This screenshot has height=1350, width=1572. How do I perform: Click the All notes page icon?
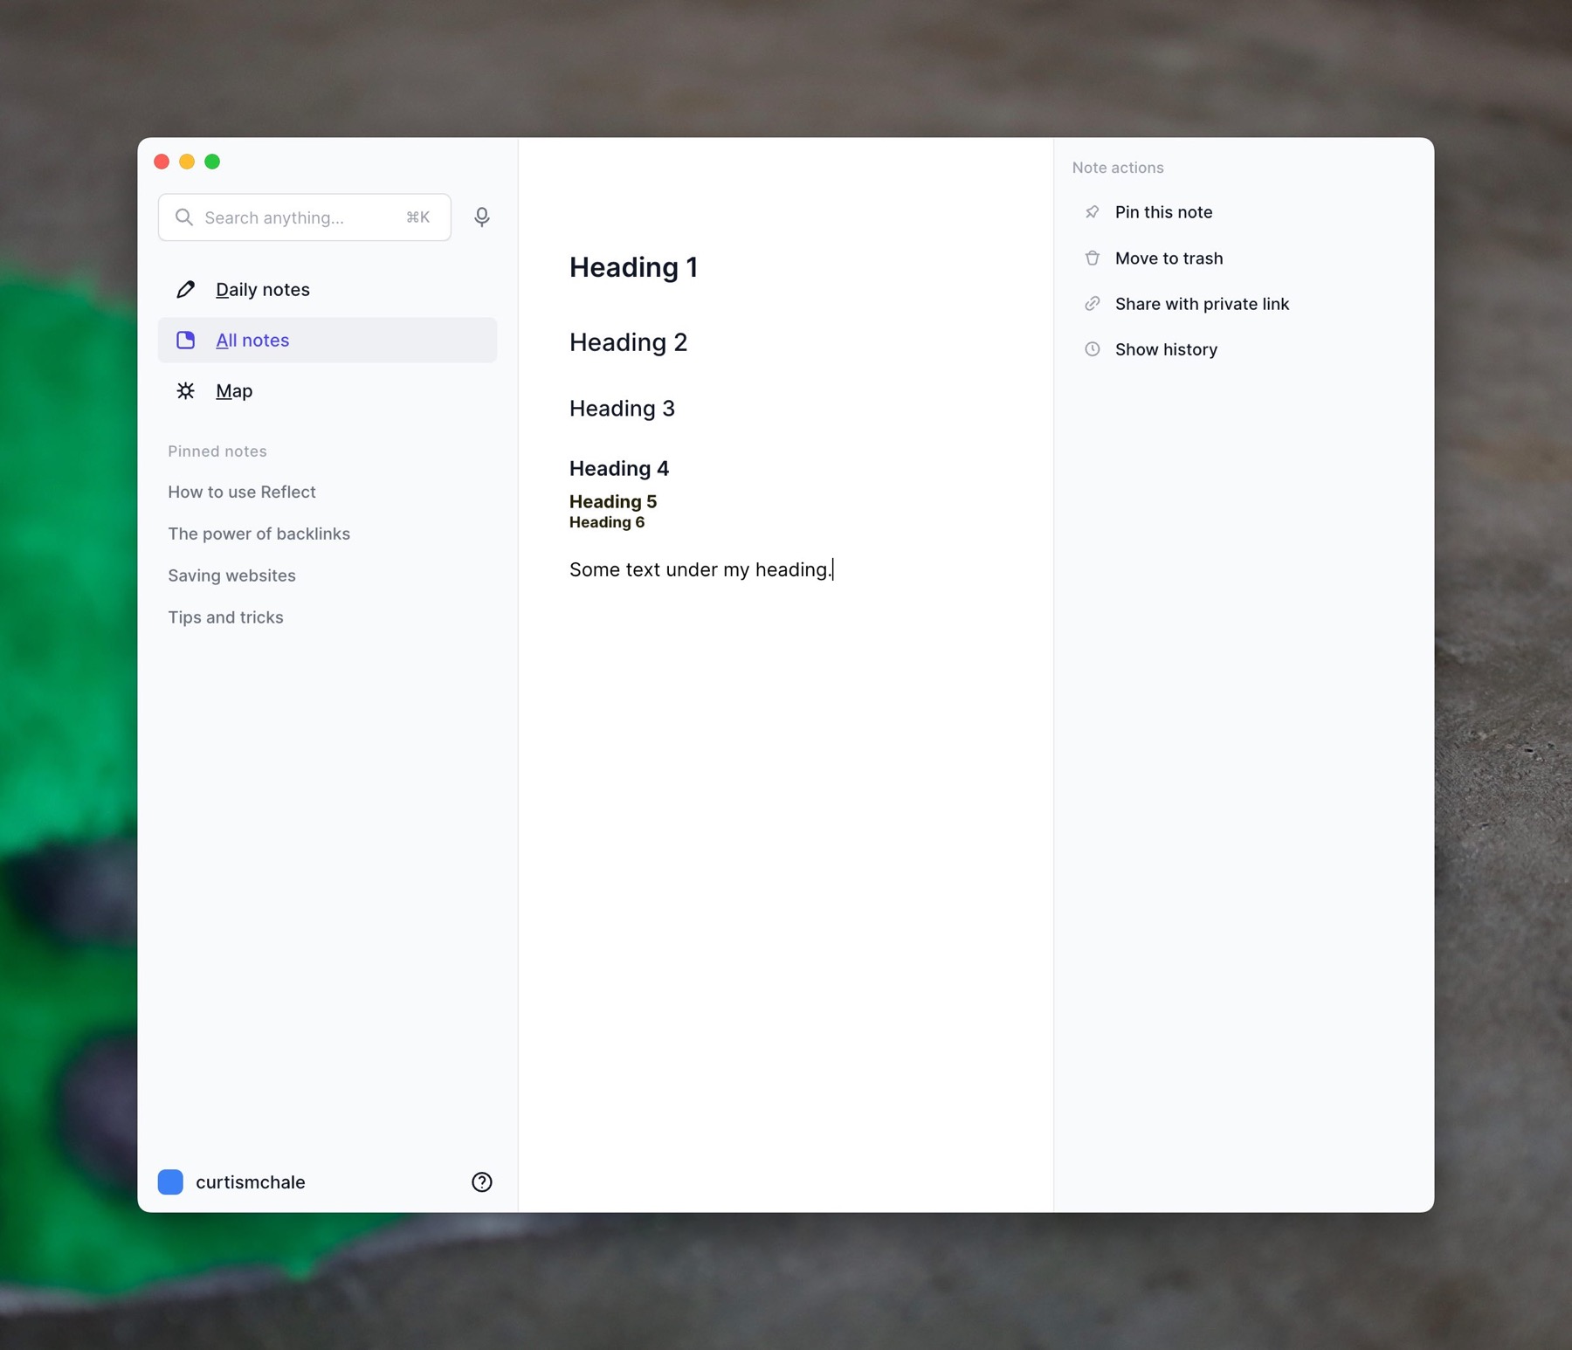(185, 341)
